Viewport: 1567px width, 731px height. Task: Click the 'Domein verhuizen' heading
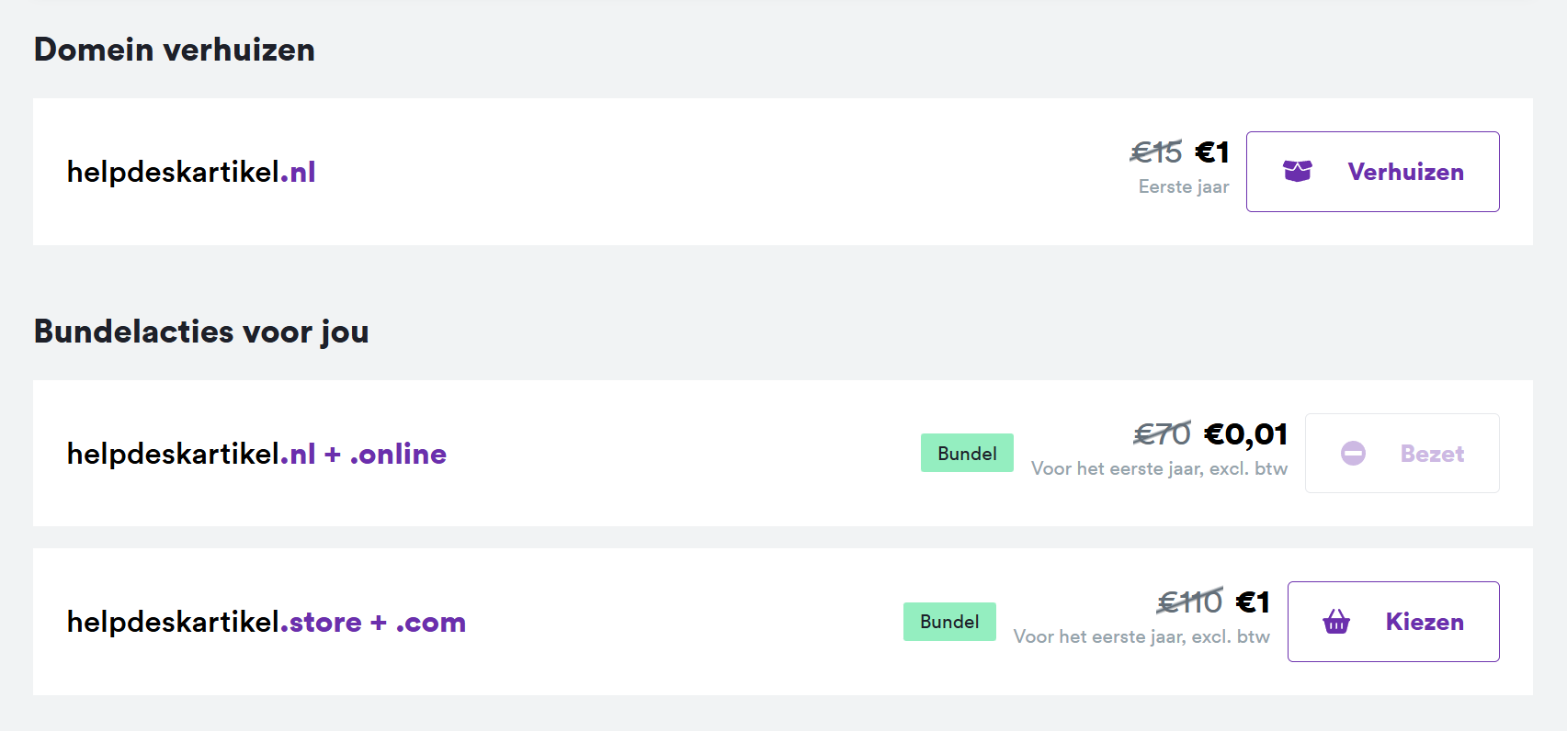pyautogui.click(x=175, y=50)
